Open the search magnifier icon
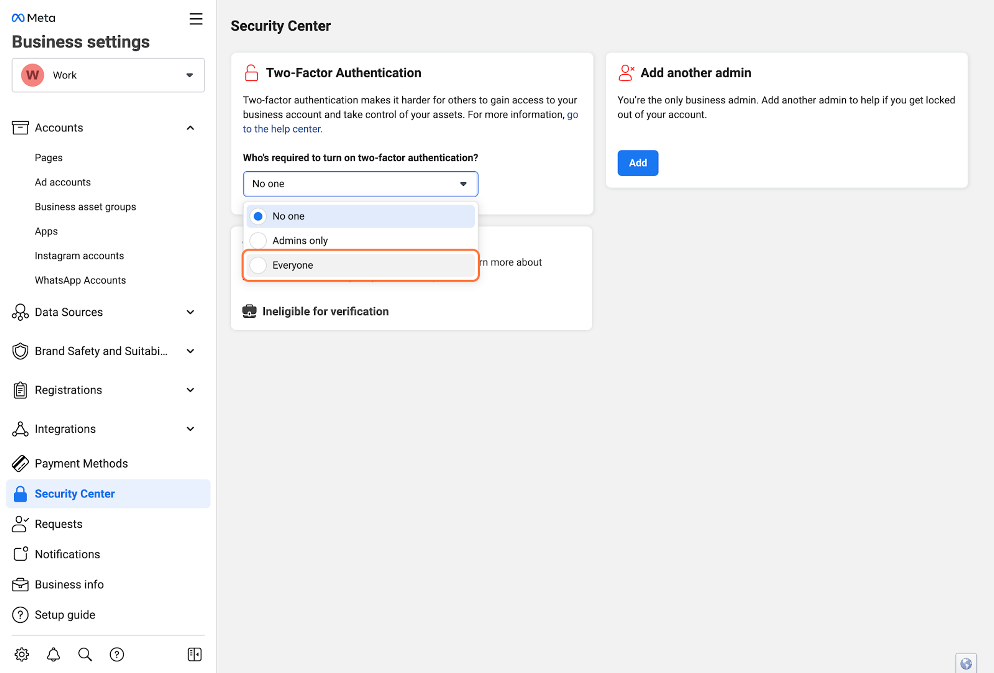The width and height of the screenshot is (994, 673). 85,654
